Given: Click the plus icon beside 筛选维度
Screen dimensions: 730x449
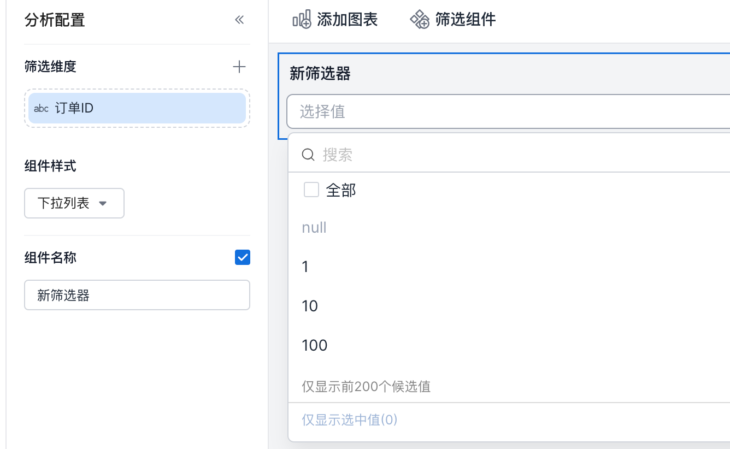Looking at the screenshot, I should [x=239, y=67].
